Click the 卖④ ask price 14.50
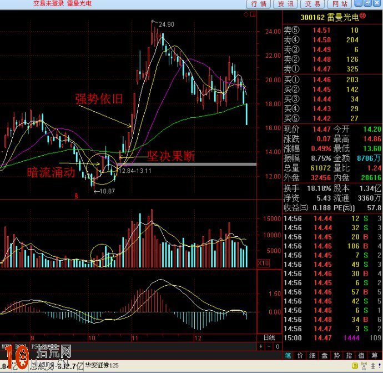 [x=321, y=40]
